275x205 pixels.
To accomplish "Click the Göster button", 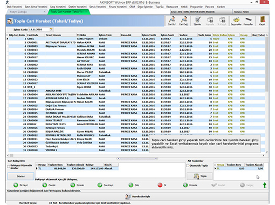I will [x=20, y=176].
